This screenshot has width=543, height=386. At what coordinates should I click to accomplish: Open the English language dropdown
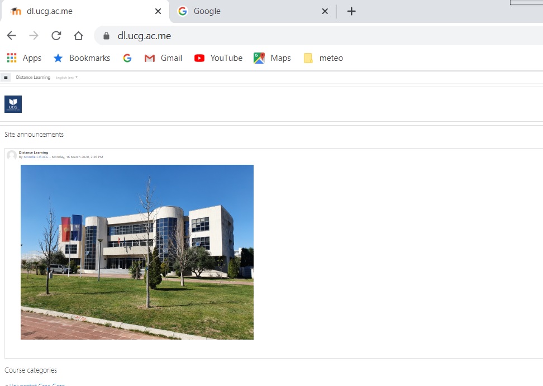pyautogui.click(x=66, y=78)
